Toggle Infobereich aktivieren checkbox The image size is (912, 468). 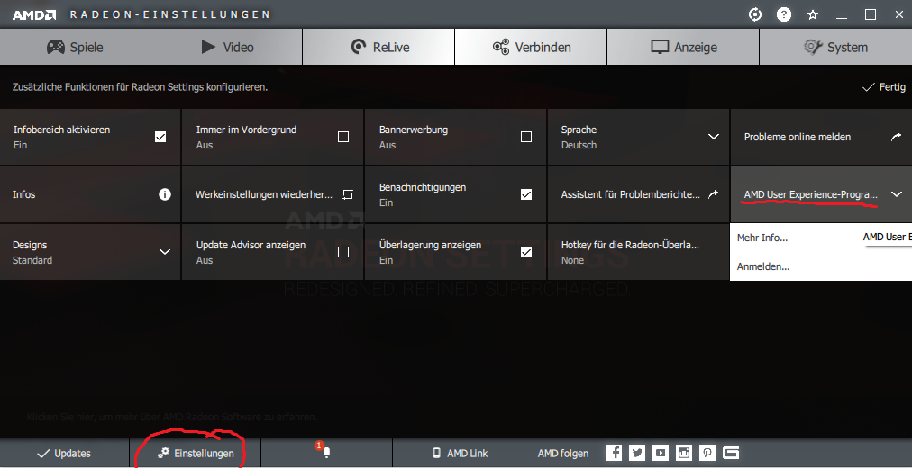click(160, 137)
